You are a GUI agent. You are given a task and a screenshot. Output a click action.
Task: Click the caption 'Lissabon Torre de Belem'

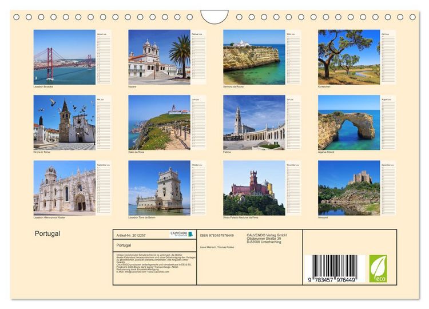pyautogui.click(x=142, y=217)
